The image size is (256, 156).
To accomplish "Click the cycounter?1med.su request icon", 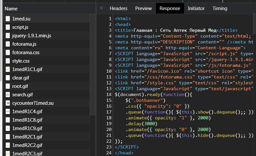I will point(8,103).
